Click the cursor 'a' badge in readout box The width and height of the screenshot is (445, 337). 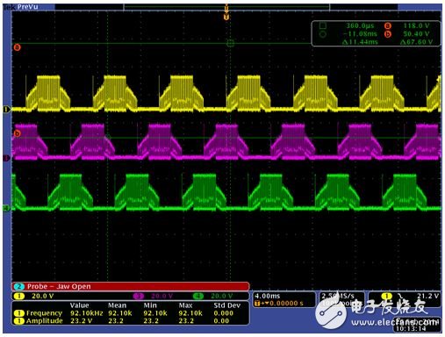click(x=388, y=25)
